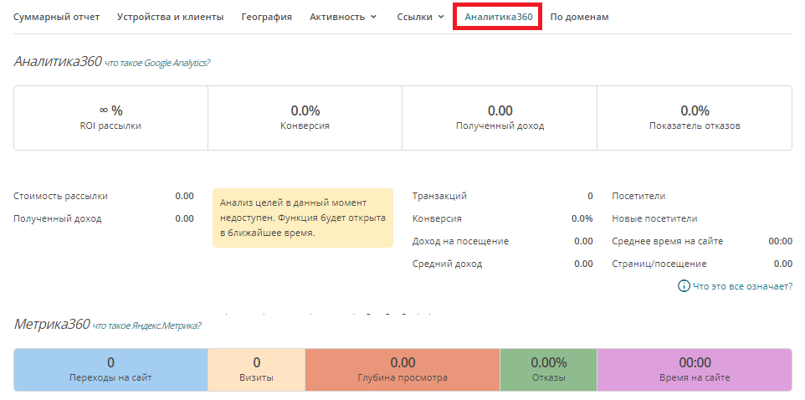Click the info icon beside "Что это все означает?"
The height and width of the screenshot is (400, 805).
(x=684, y=286)
